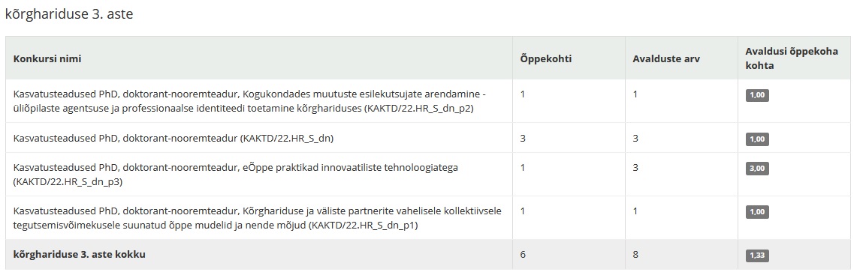Click the 1,00 badge in the KAKTD/22.HR_S_dn row
Screen dimensions: 860x275
[x=757, y=139]
